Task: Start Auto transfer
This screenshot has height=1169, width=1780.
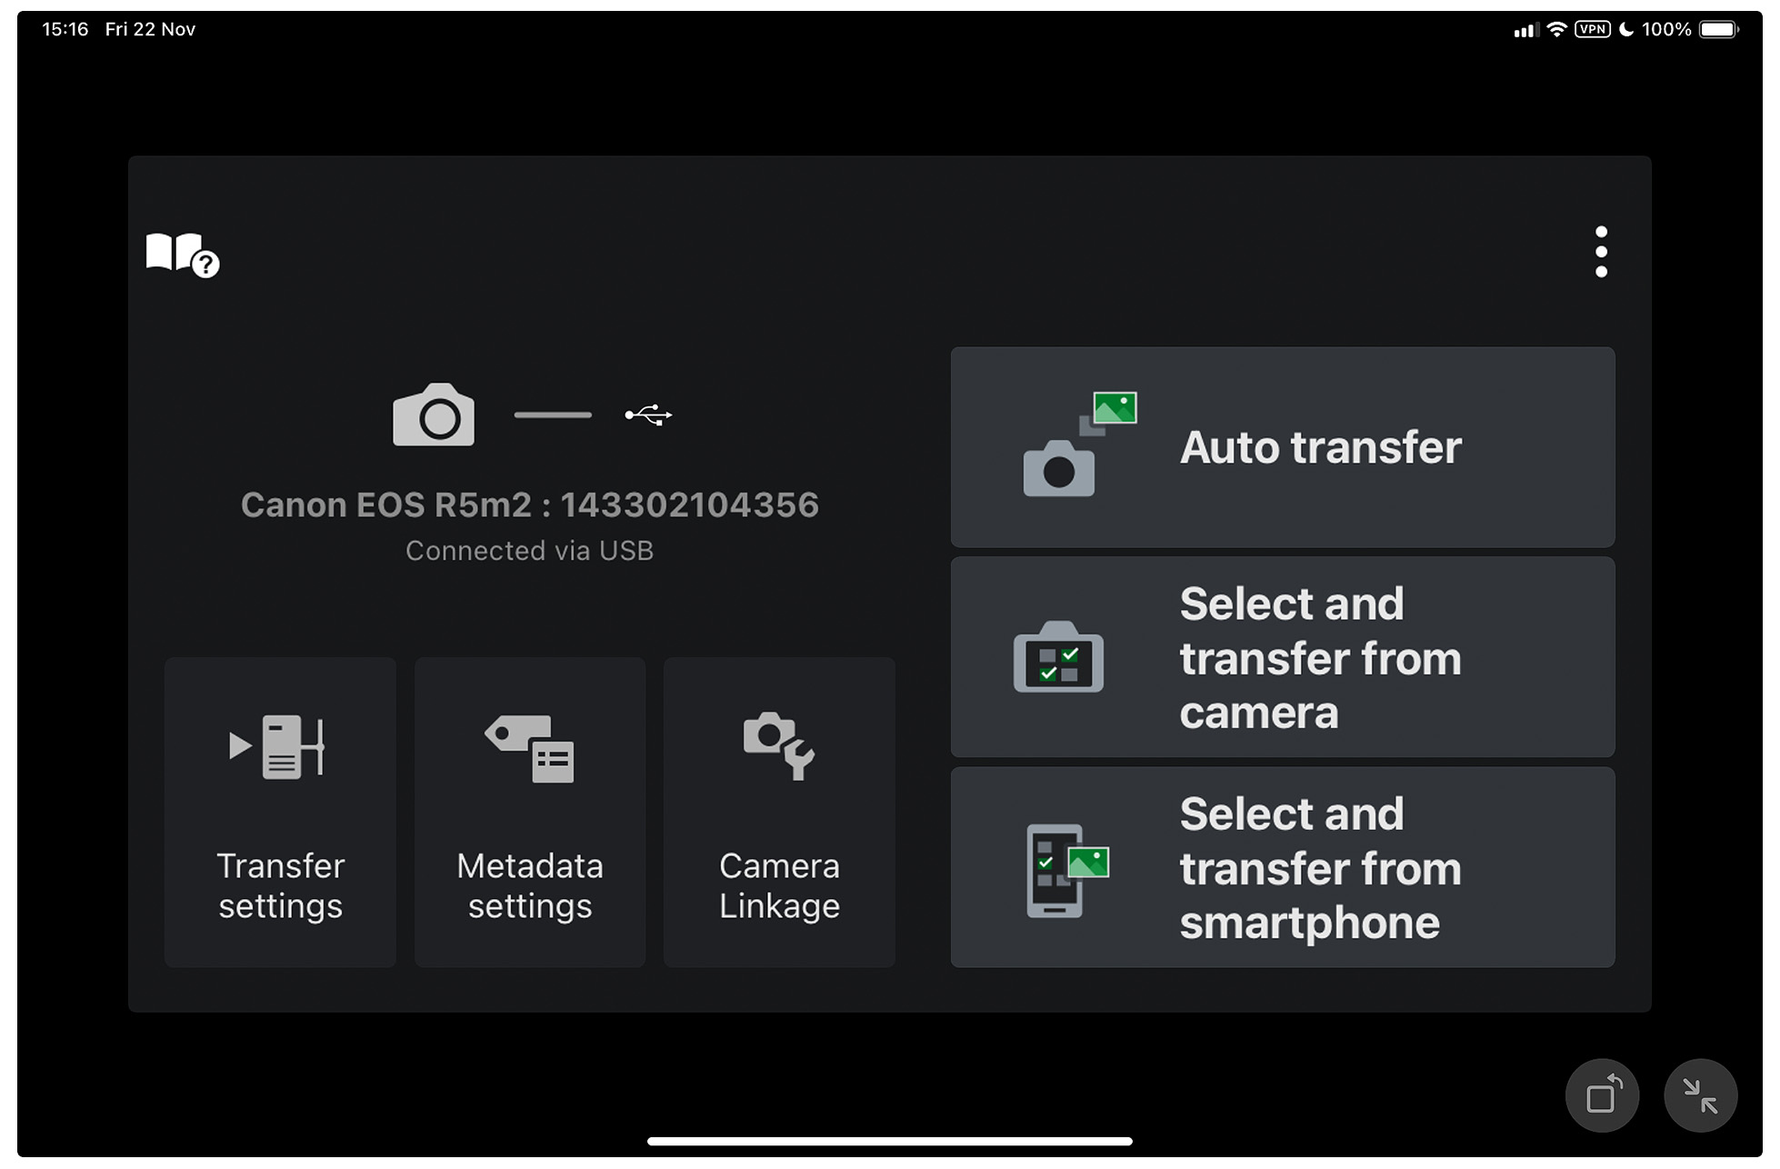Action: pos(1282,447)
